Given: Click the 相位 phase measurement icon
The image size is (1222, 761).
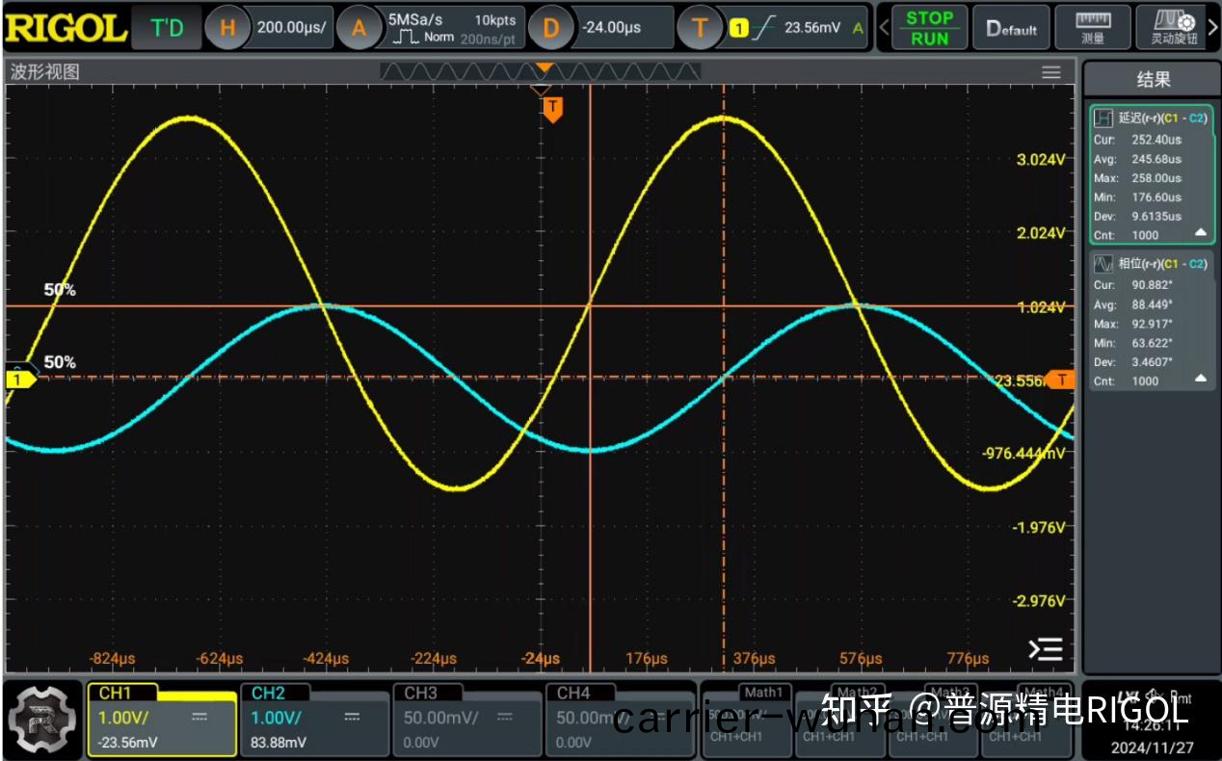Looking at the screenshot, I should pyautogui.click(x=1102, y=264).
